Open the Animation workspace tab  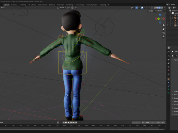60,5
